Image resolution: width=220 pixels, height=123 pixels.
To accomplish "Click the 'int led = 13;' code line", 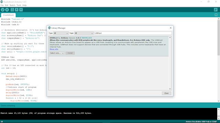I will (x=9, y=68).
